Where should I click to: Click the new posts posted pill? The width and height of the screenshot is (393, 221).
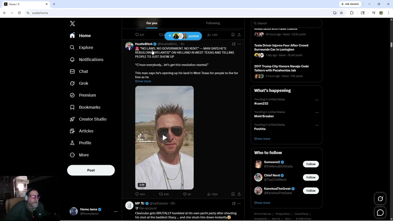click(183, 36)
